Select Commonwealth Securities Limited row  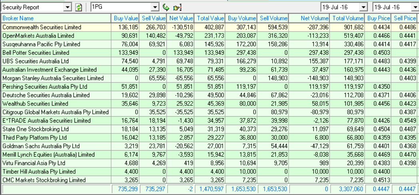point(209,27)
